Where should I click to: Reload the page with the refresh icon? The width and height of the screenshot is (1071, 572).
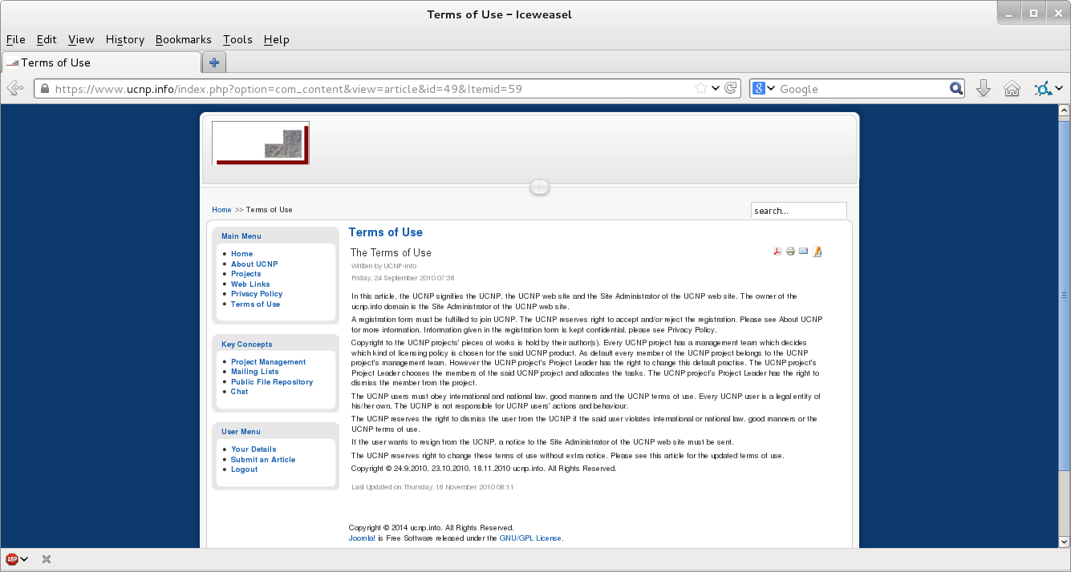(x=731, y=89)
